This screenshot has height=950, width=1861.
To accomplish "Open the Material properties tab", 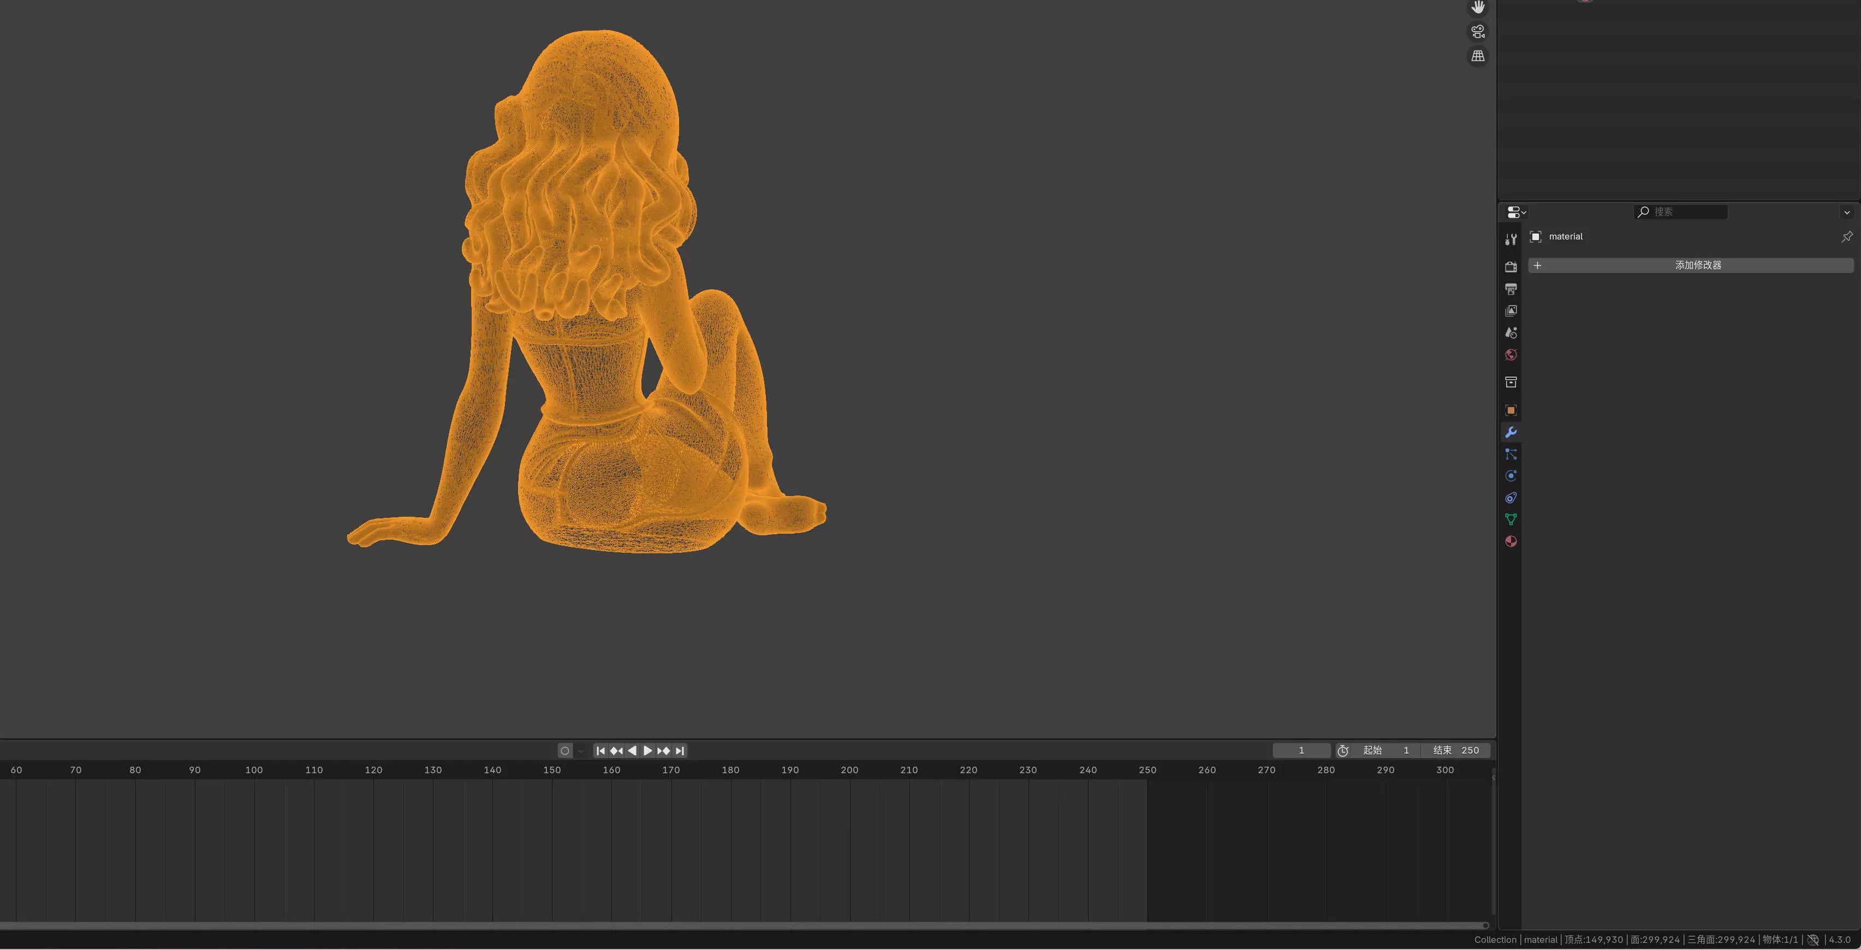I will (x=1511, y=541).
